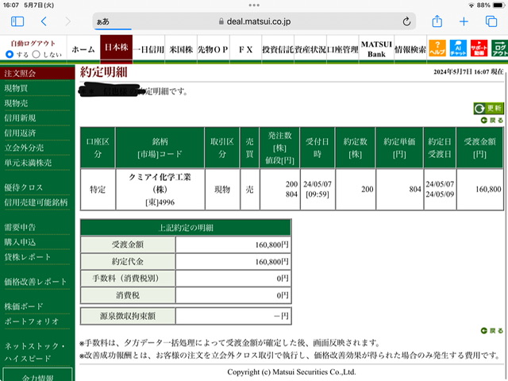Tap the three-dot multitasking menu at top

pyautogui.click(x=254, y=6)
